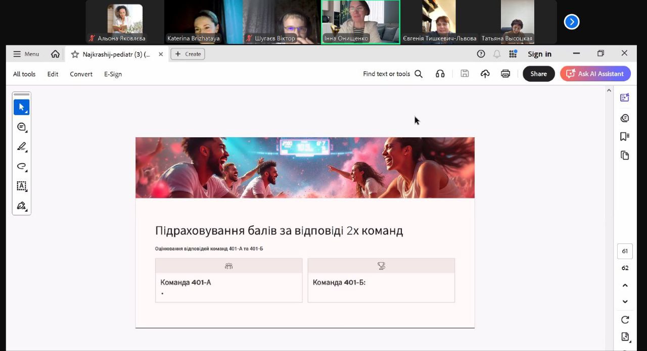Click the upload to cloud icon

pos(485,74)
